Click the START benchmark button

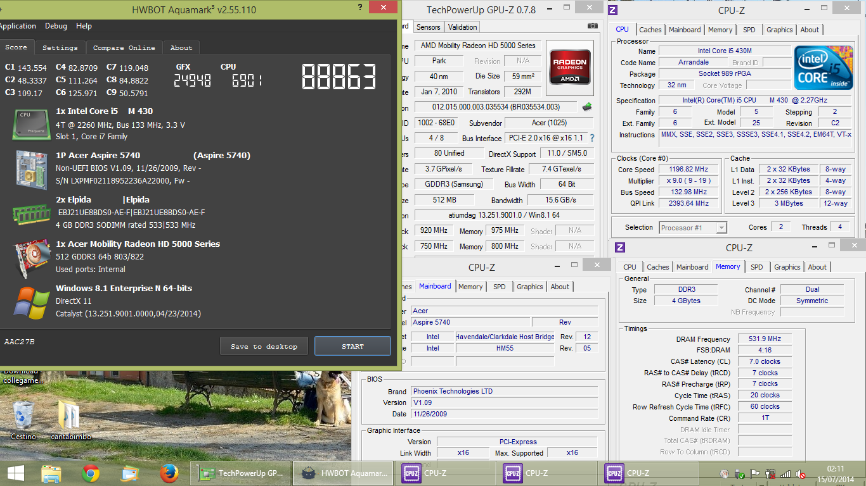352,346
